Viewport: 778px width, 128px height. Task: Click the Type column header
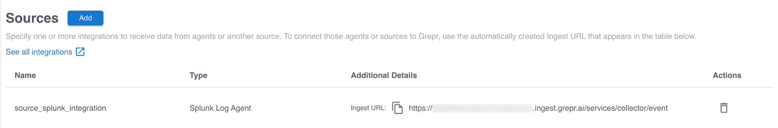pos(198,75)
